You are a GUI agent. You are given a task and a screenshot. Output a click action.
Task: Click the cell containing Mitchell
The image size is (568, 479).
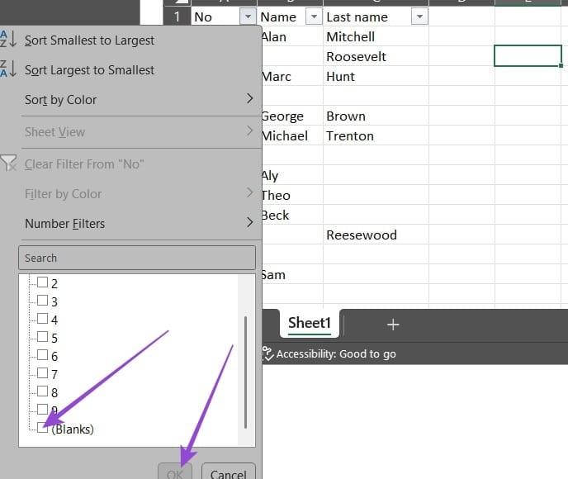tap(376, 36)
